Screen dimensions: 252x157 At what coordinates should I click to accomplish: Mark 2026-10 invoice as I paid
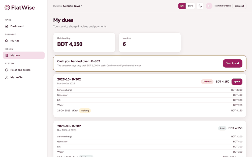click(237, 82)
